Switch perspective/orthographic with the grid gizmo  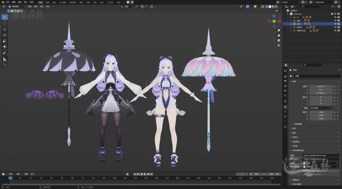279,45
